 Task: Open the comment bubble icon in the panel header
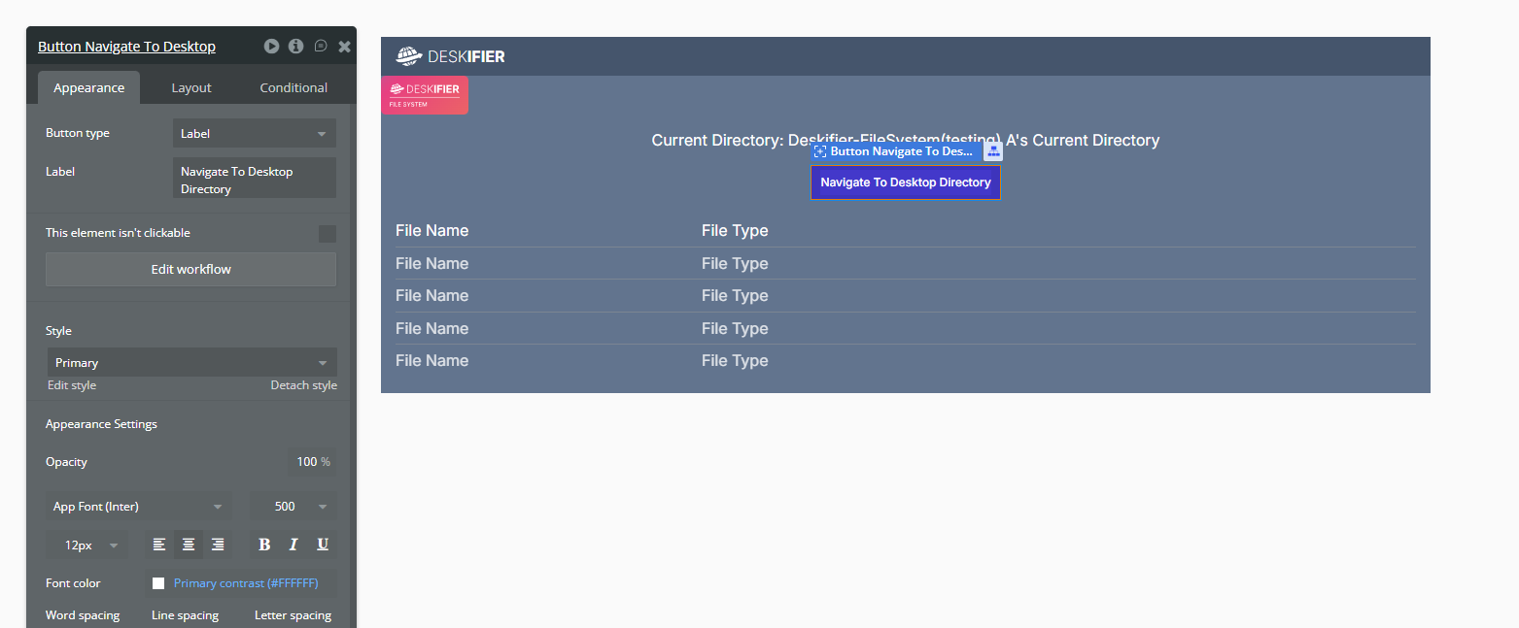click(x=321, y=46)
